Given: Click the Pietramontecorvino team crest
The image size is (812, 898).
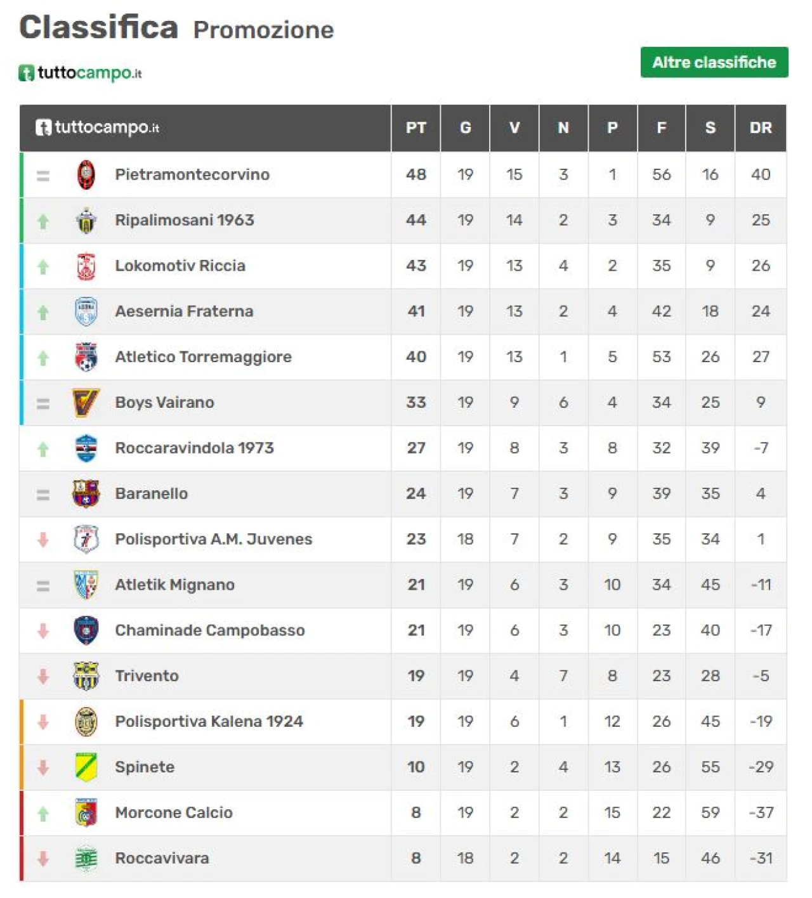Looking at the screenshot, I should [x=86, y=175].
